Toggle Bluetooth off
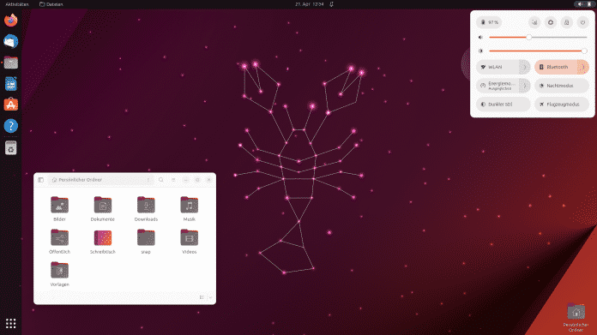 tap(557, 67)
